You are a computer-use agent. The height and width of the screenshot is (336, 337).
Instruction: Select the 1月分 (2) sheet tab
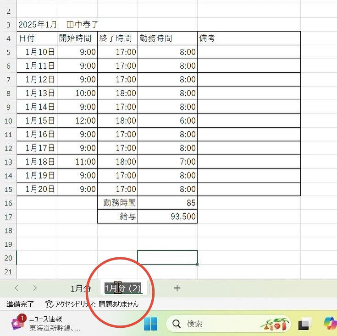123,288
